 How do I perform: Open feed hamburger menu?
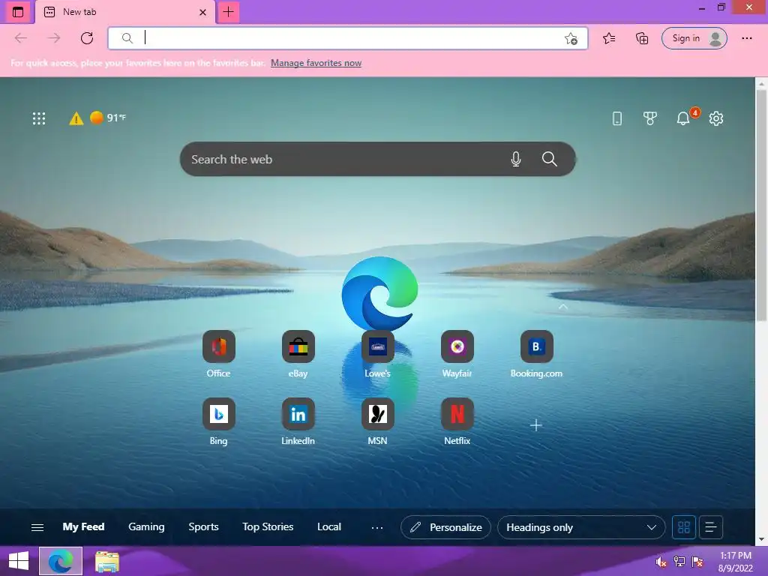(37, 527)
